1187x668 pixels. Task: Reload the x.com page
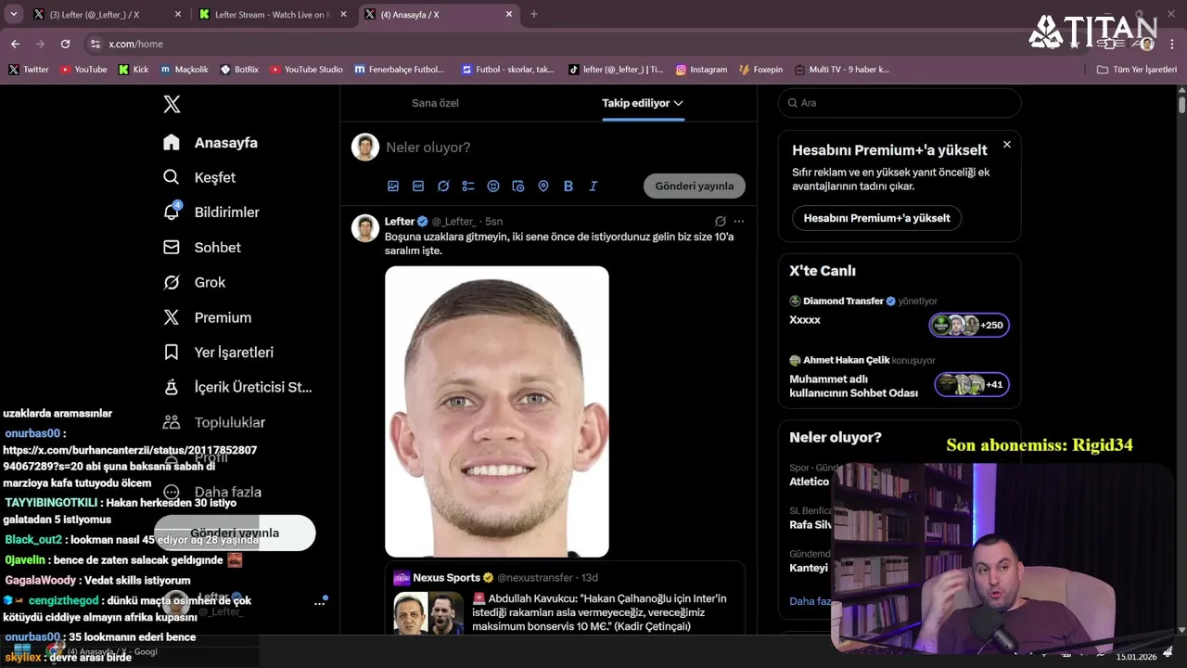65,44
